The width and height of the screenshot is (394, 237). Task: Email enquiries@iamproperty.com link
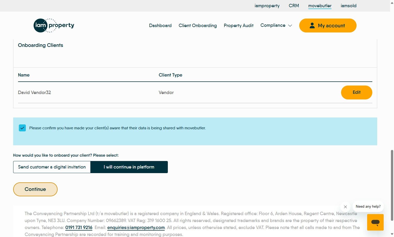pos(136,227)
